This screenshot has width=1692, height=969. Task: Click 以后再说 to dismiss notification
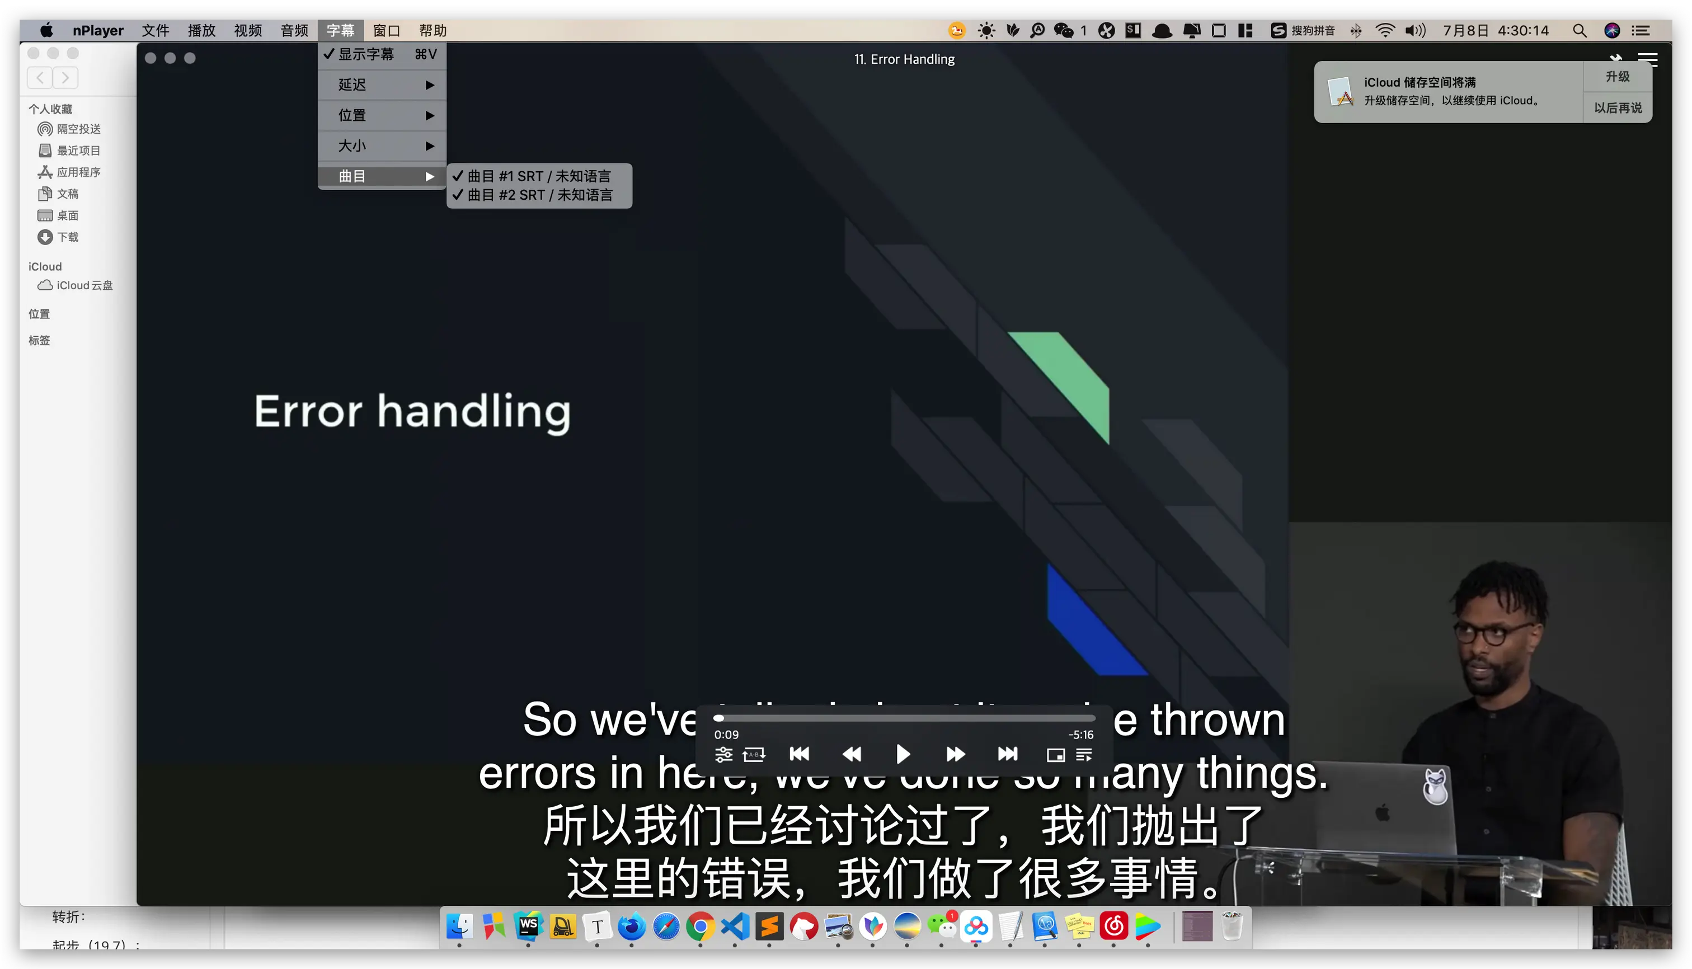1617,108
